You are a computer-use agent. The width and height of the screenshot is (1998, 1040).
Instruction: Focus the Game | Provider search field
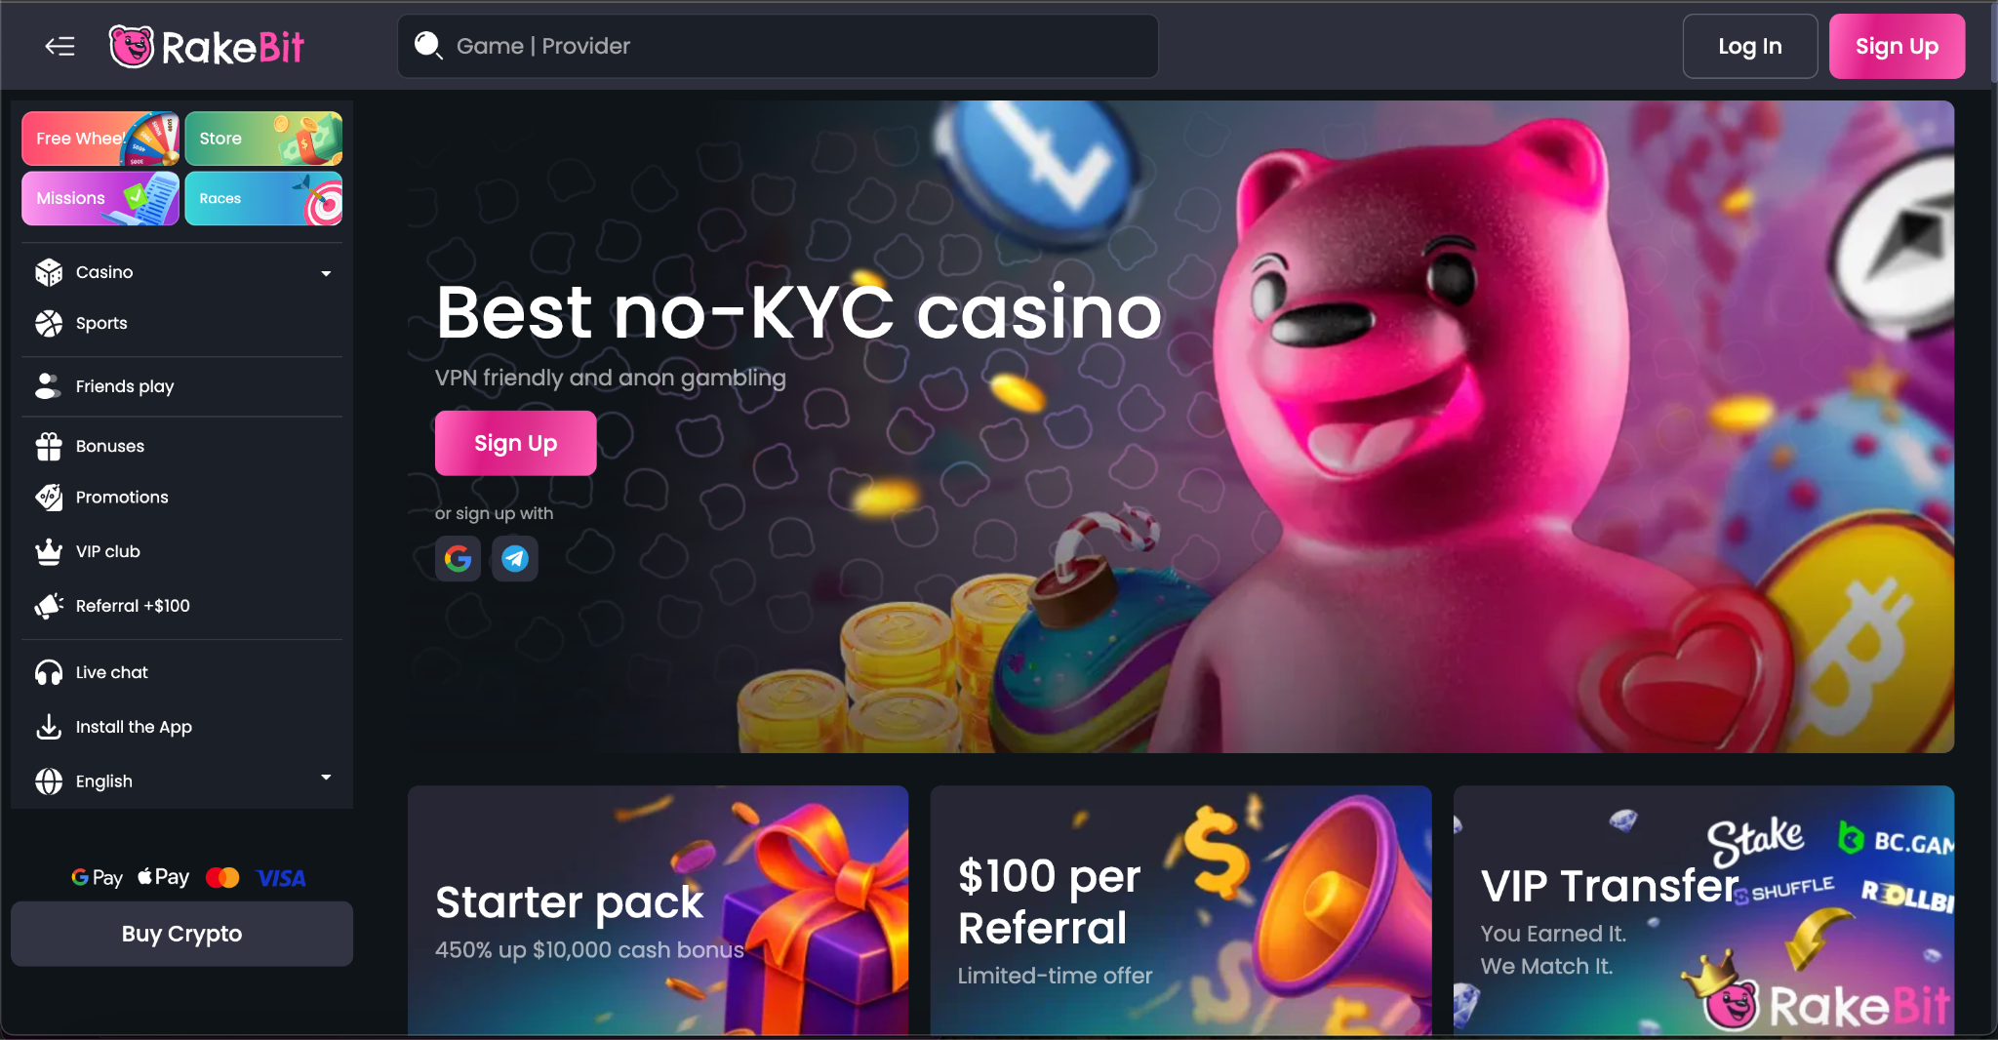pos(778,46)
